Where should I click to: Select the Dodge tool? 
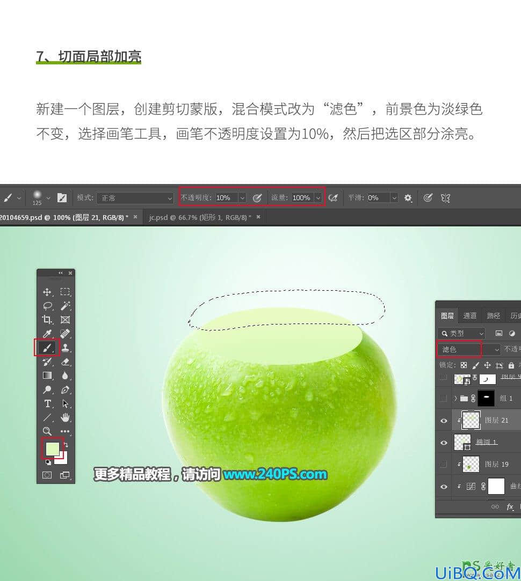pos(47,389)
